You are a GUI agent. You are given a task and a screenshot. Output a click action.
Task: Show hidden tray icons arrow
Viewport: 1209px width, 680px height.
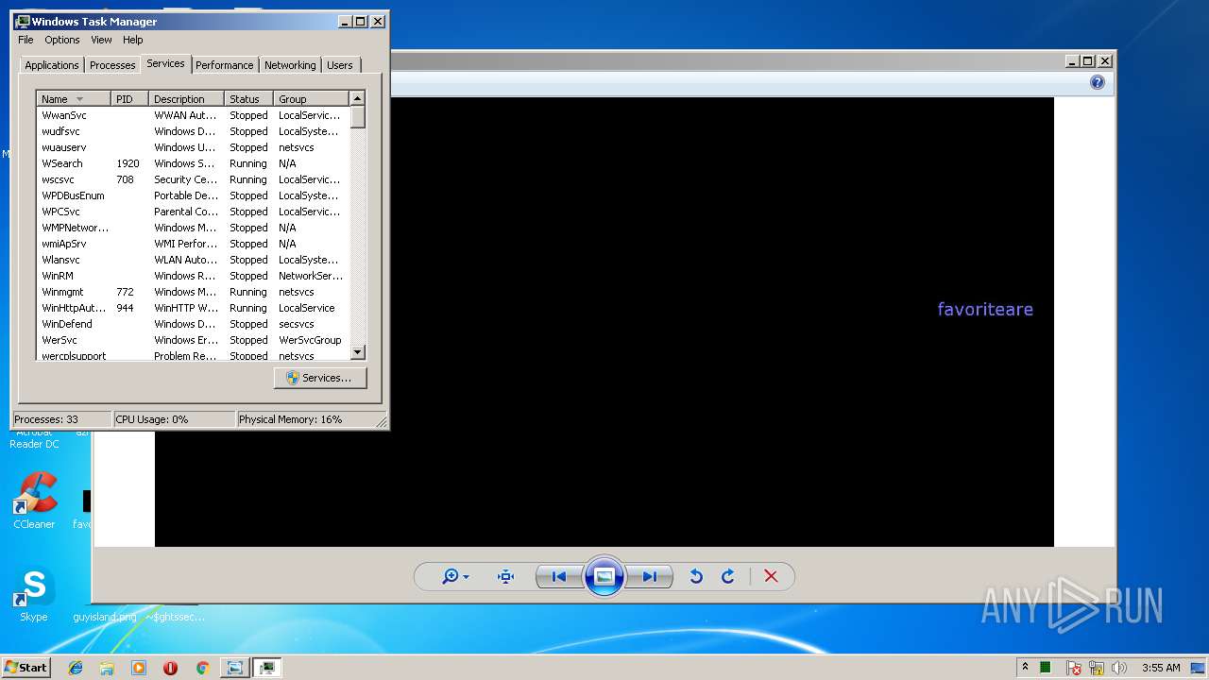[1025, 668]
